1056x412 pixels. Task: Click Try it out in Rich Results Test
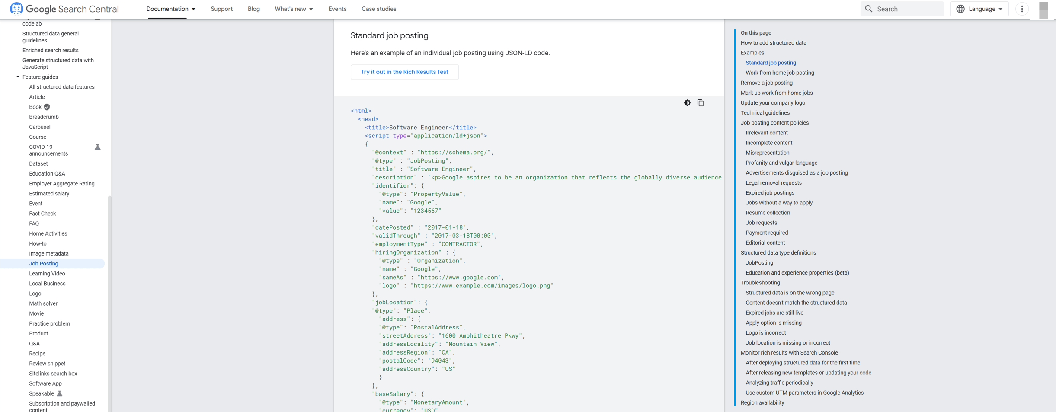(x=404, y=72)
